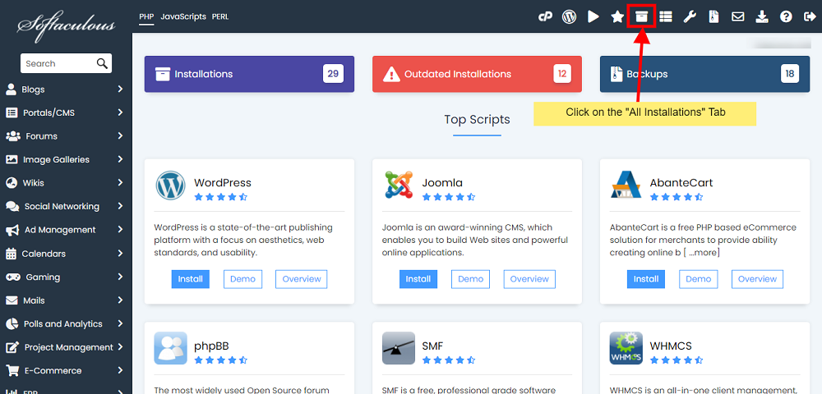This screenshot has height=394, width=822.
Task: Click the WordPress logo in script card
Action: click(x=170, y=186)
